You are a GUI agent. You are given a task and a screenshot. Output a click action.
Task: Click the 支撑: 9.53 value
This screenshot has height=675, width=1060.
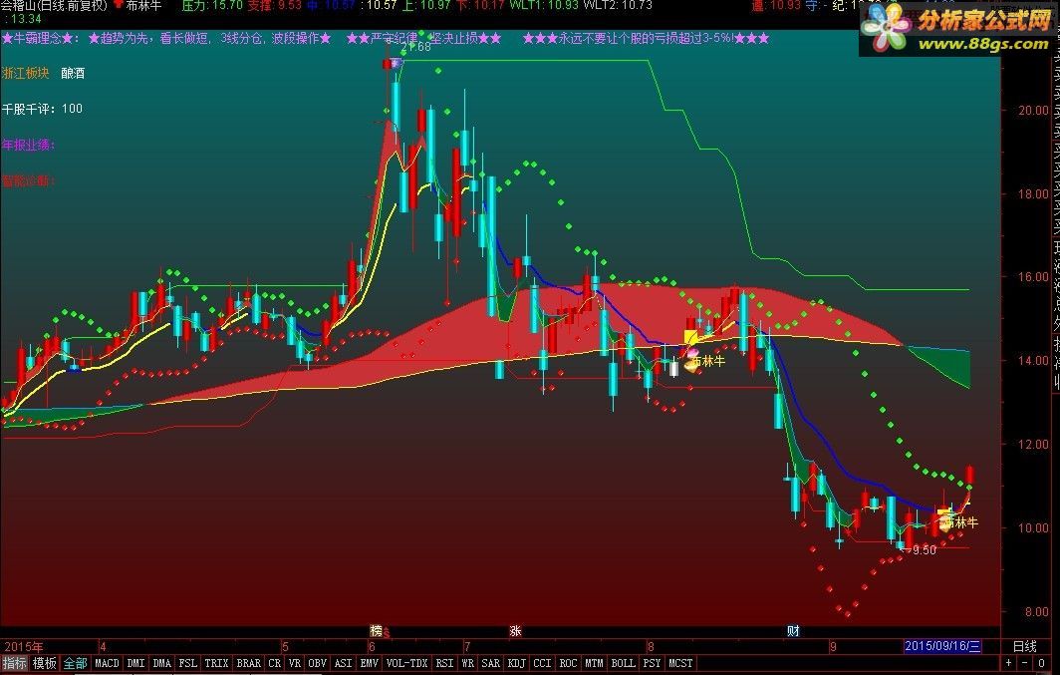point(275,5)
